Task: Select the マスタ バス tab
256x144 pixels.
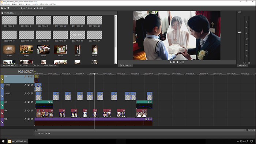Action: (x=242, y=65)
